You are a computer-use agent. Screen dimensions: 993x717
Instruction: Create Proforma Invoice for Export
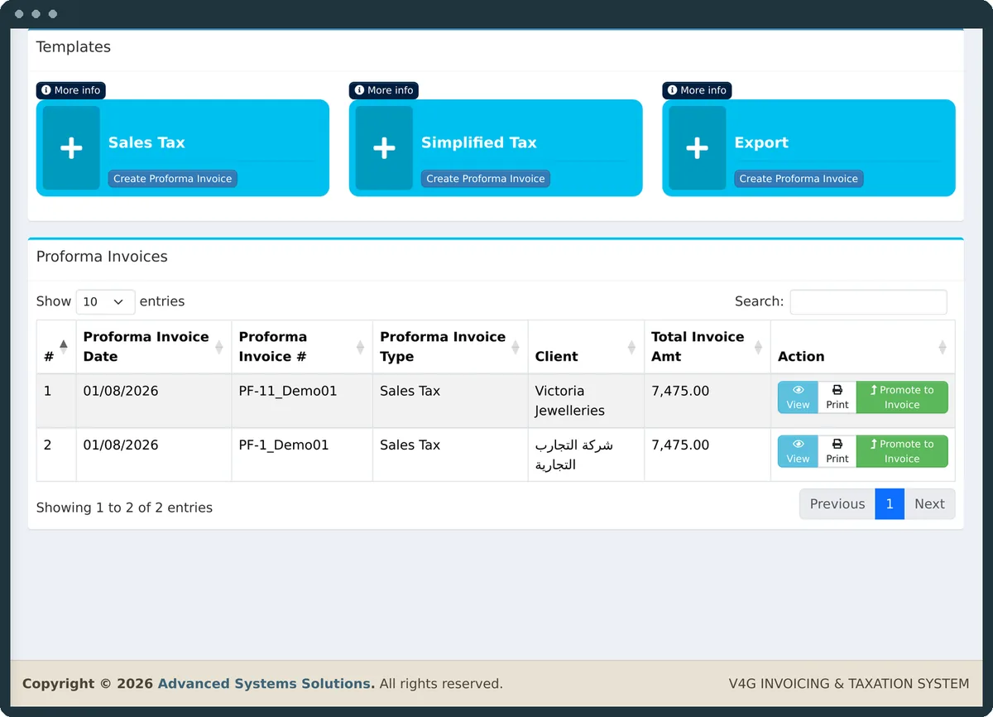(x=799, y=179)
